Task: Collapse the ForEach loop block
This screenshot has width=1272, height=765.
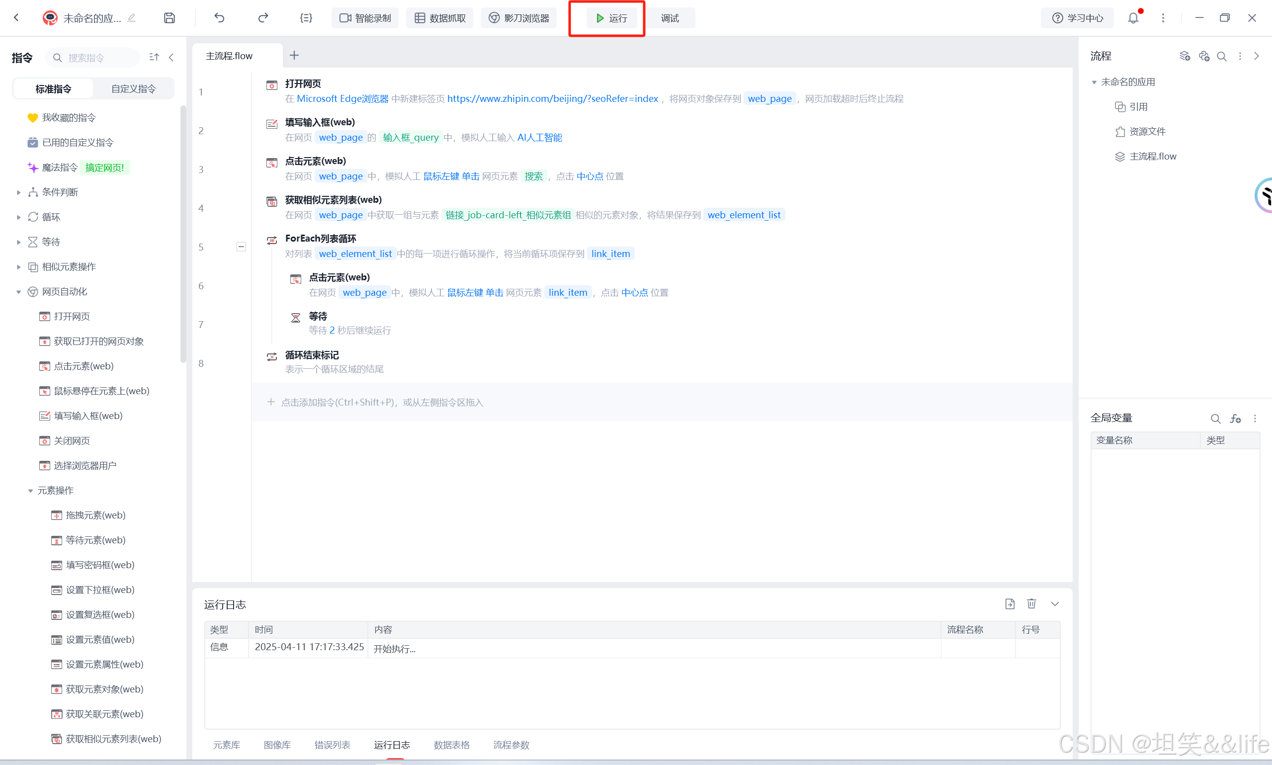Action: [241, 247]
